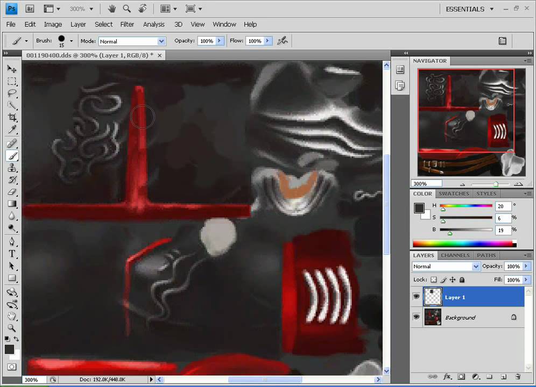Select the Move tool

click(12, 69)
